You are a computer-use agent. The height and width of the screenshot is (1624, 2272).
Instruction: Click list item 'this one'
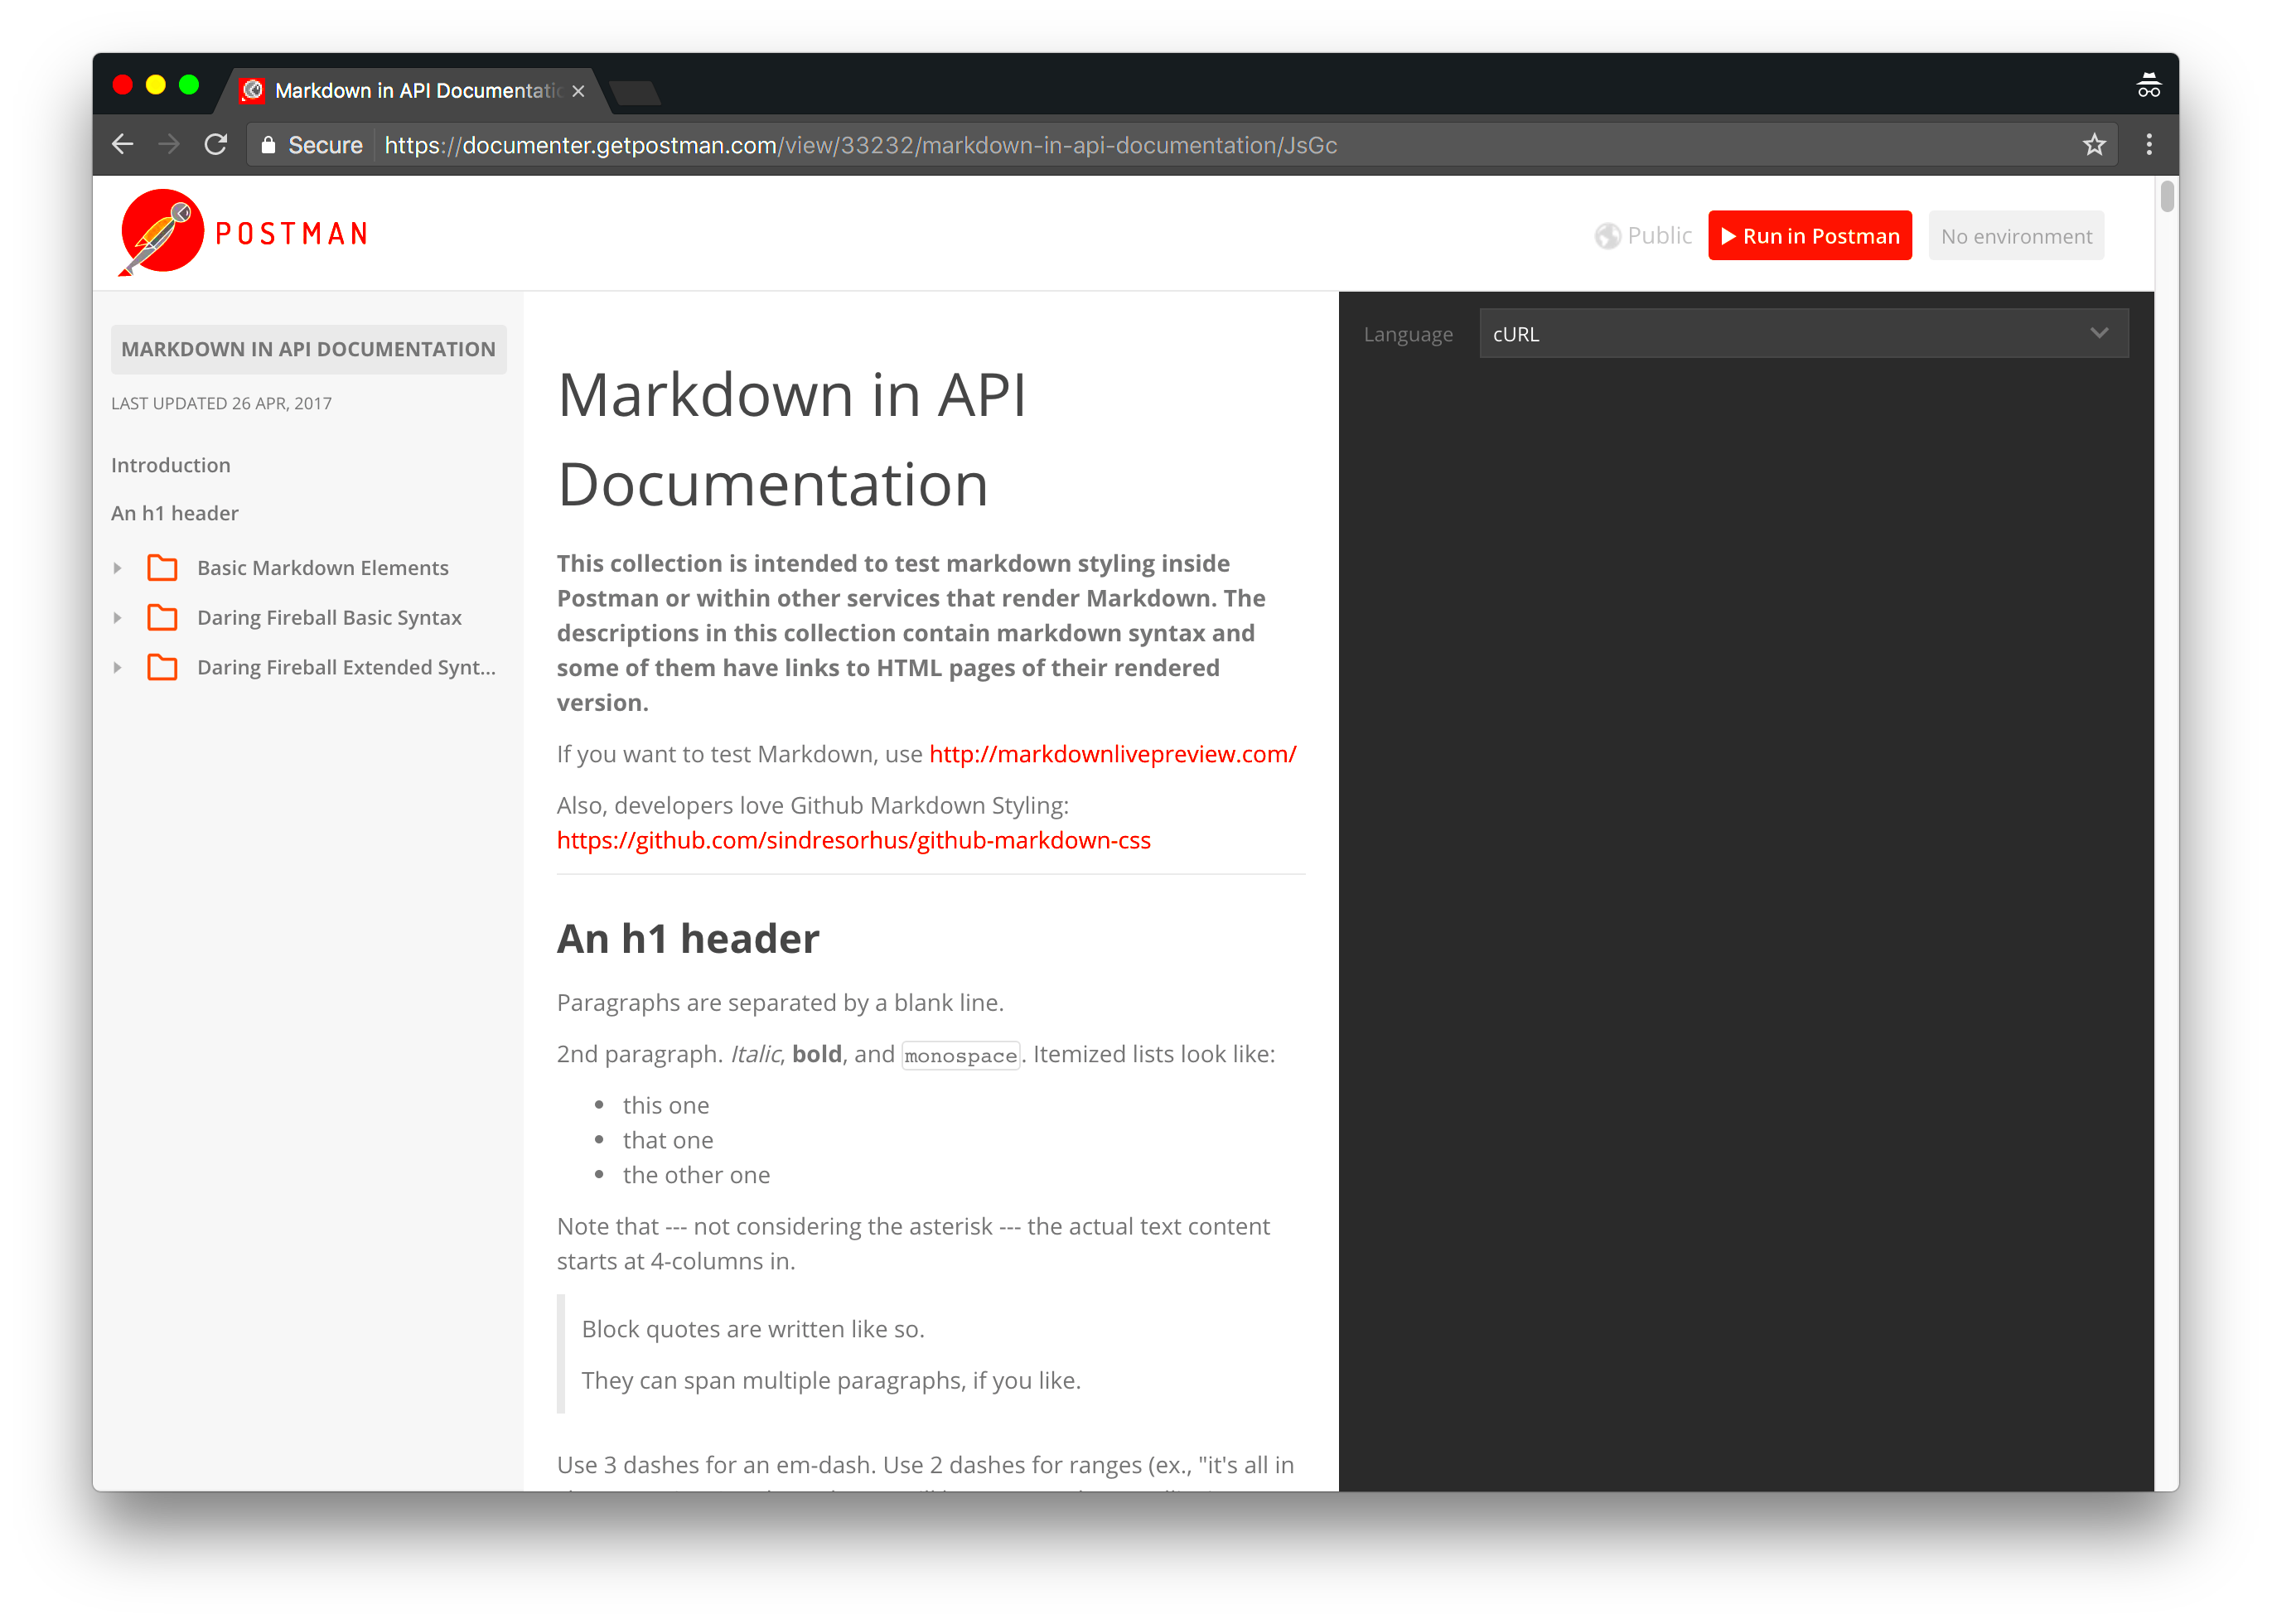(665, 1105)
